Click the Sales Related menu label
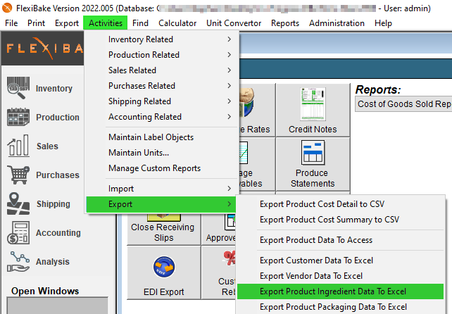Image resolution: width=452 pixels, height=314 pixels. tap(132, 70)
